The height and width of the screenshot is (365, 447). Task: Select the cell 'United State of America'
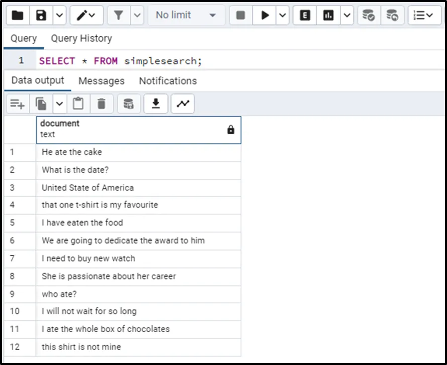[88, 188]
